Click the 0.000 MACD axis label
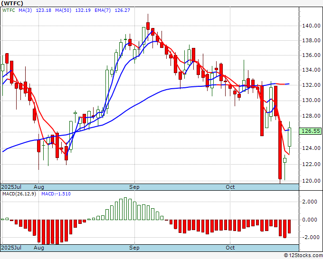 coord(310,220)
